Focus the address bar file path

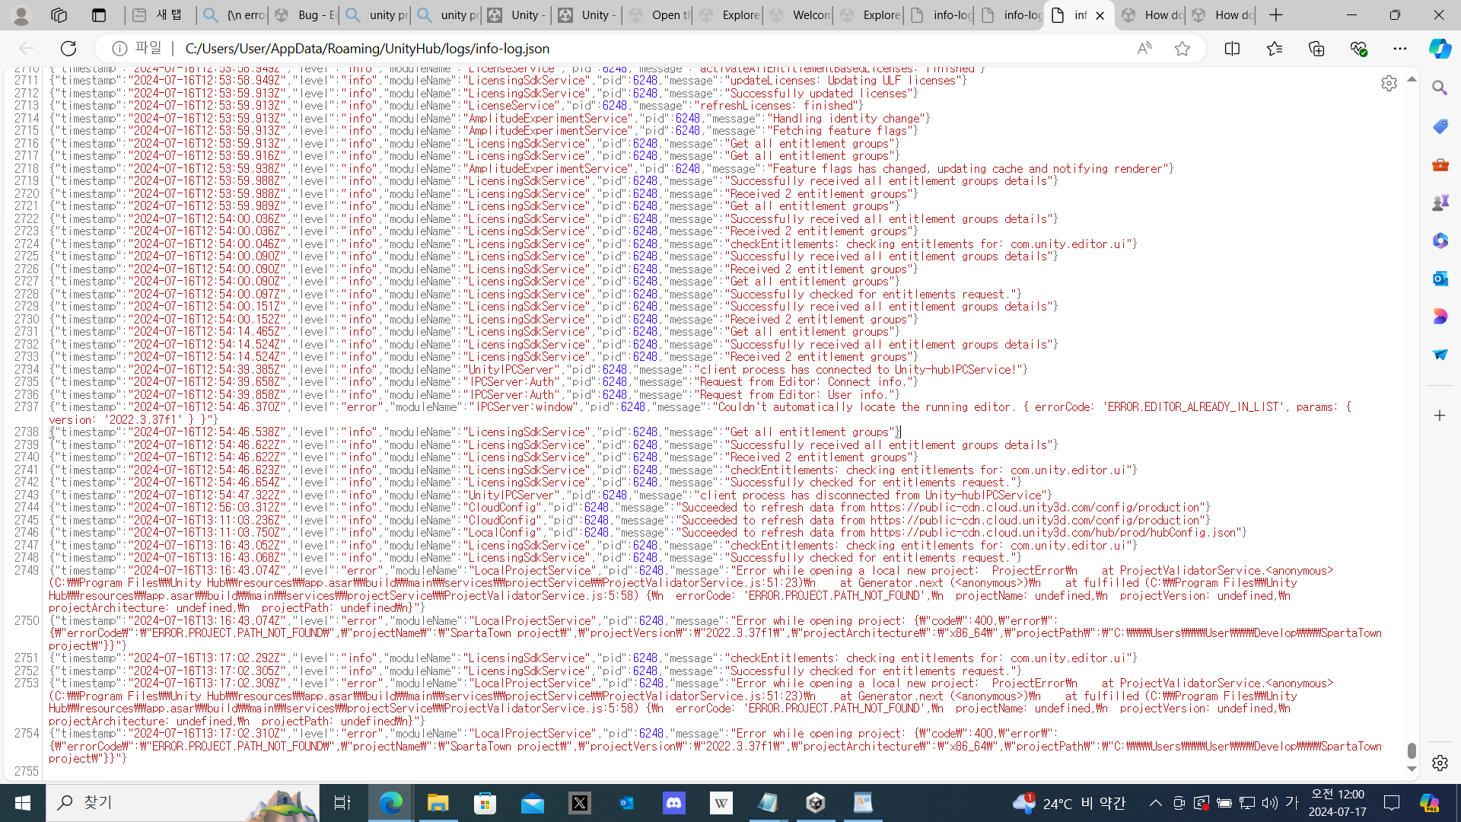click(x=368, y=48)
